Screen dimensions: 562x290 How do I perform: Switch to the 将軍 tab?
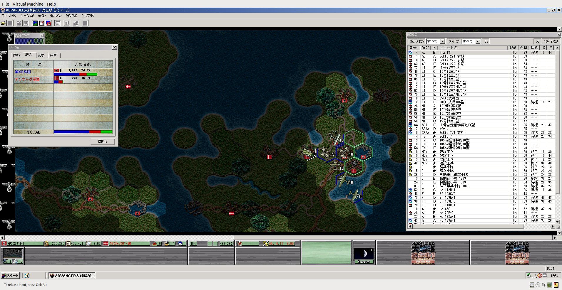click(53, 55)
